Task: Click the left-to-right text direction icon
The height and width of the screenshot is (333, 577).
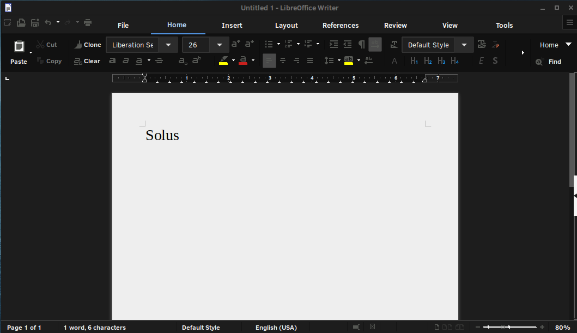Action: click(x=375, y=45)
